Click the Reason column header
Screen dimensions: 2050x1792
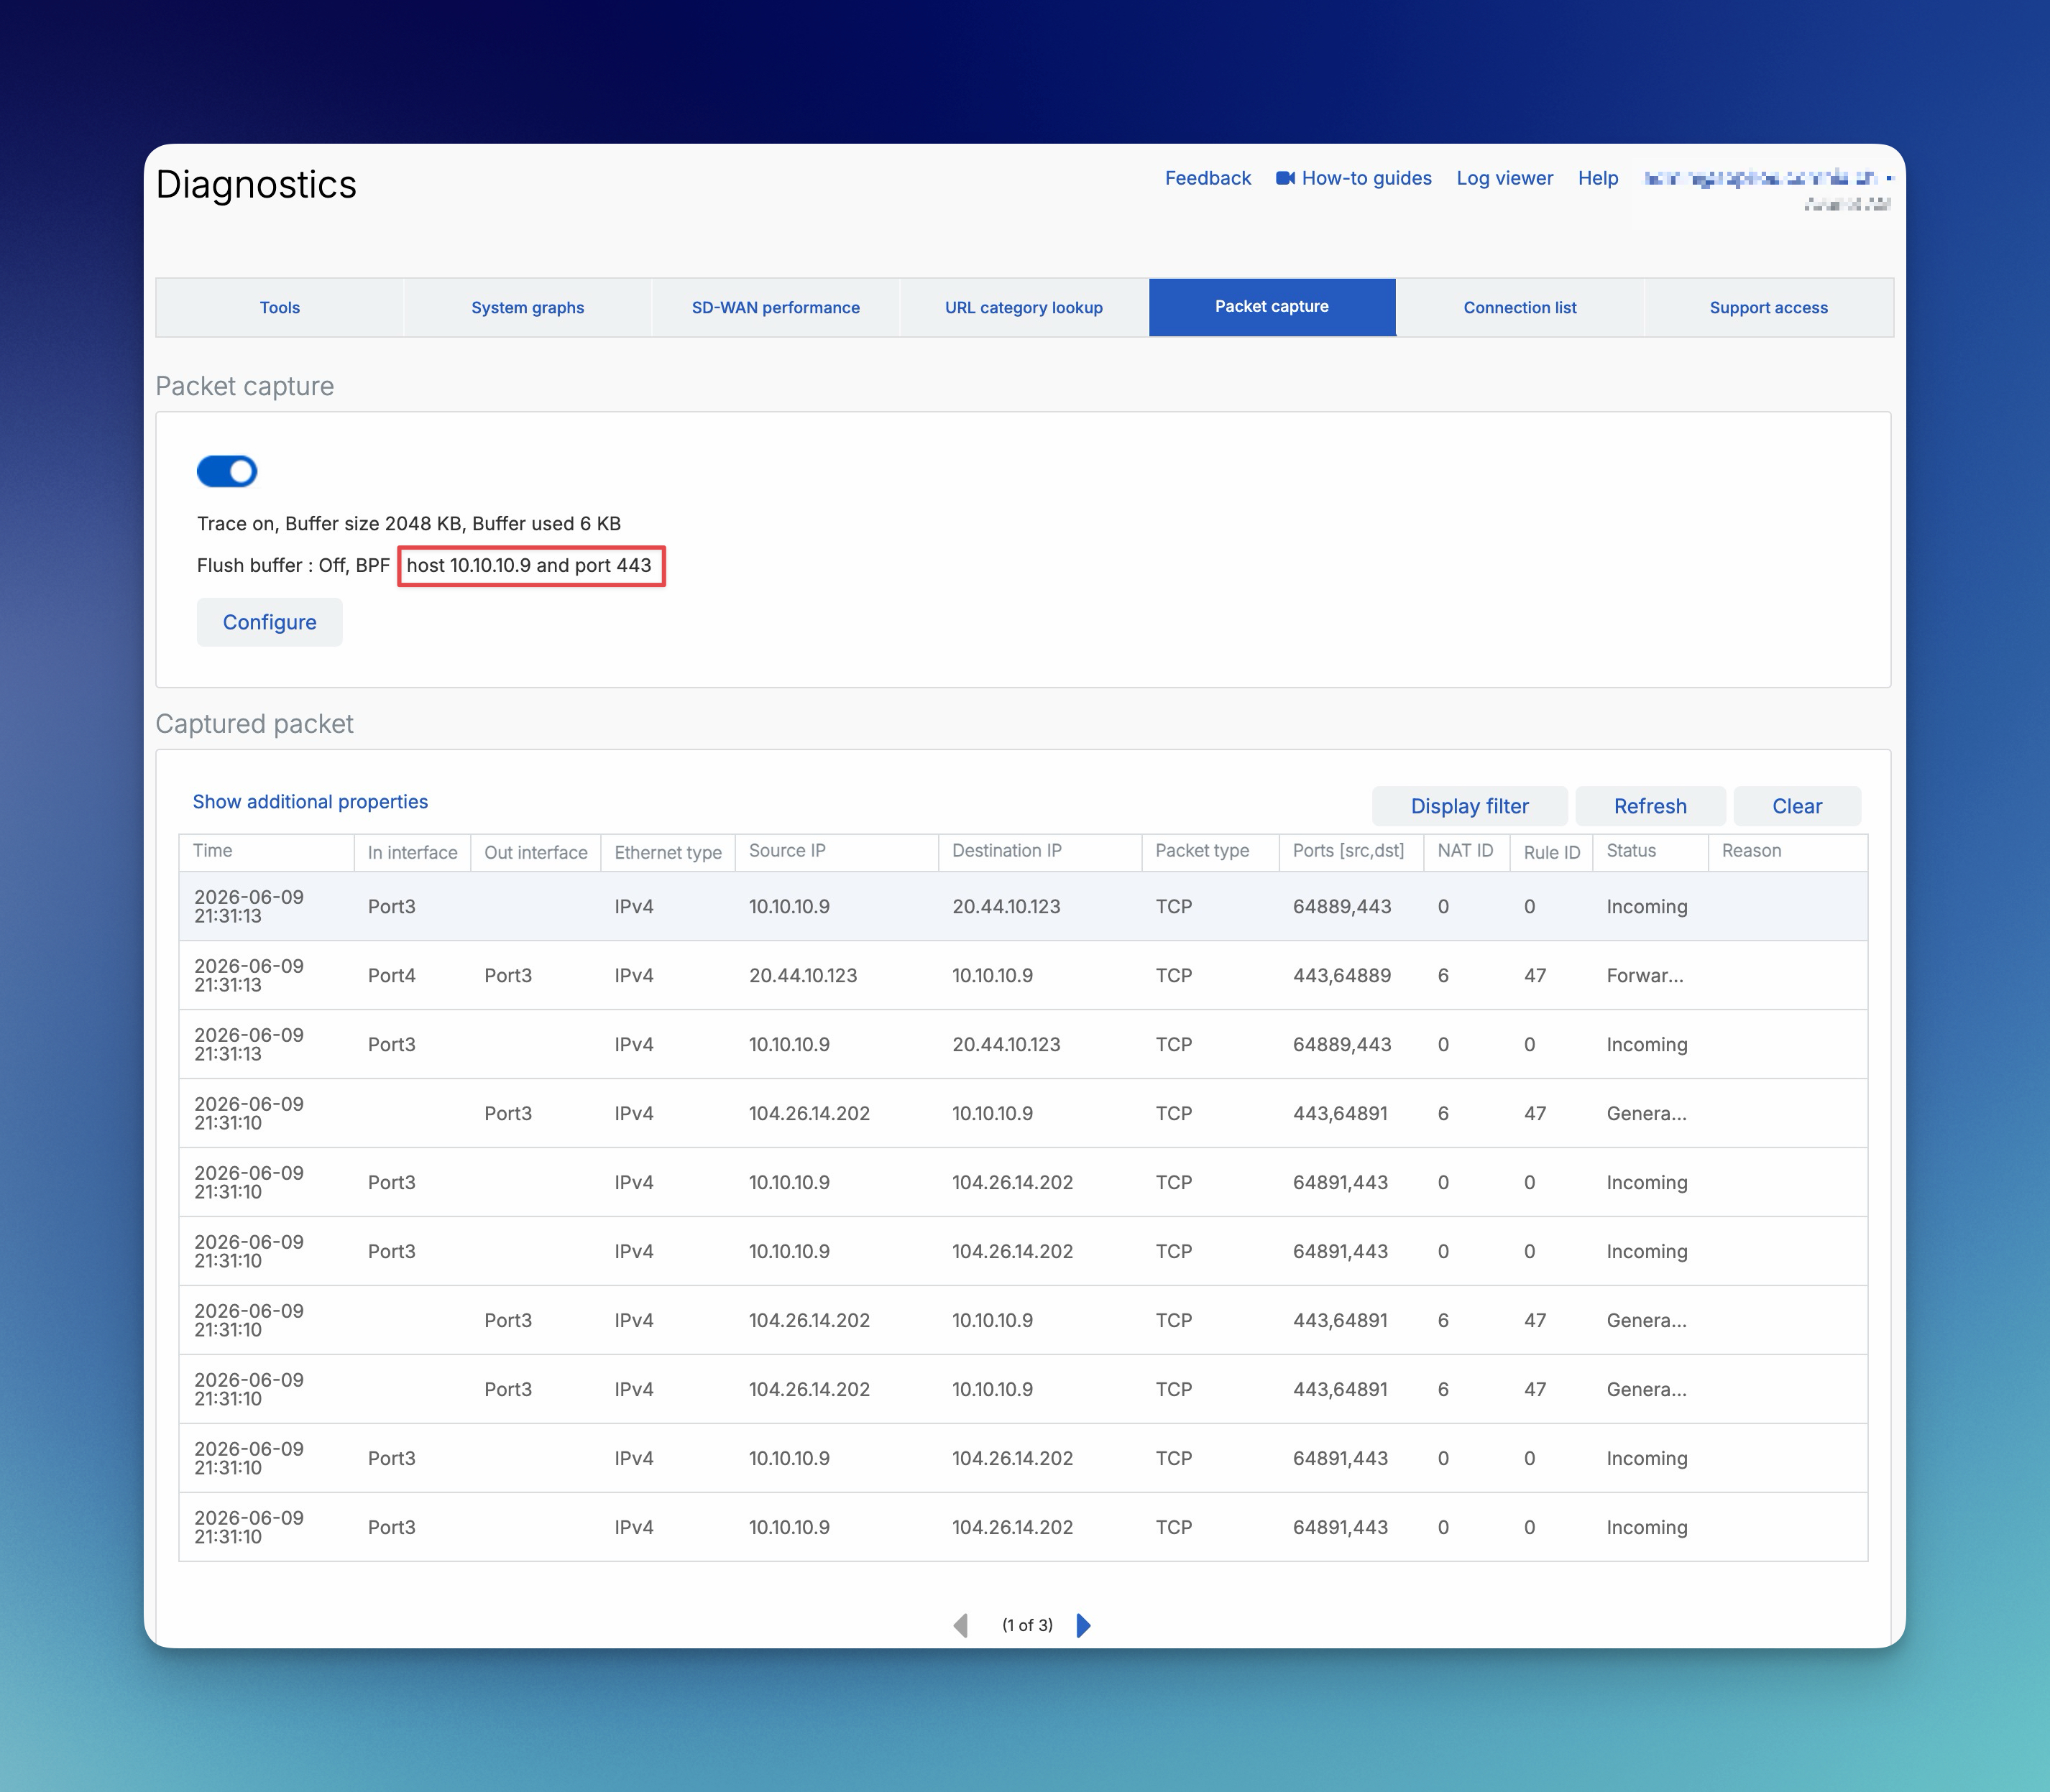point(1787,851)
